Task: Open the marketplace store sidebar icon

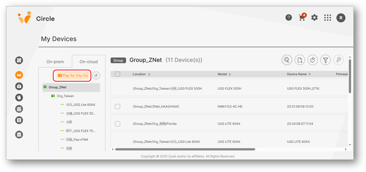Action: pos(19,134)
